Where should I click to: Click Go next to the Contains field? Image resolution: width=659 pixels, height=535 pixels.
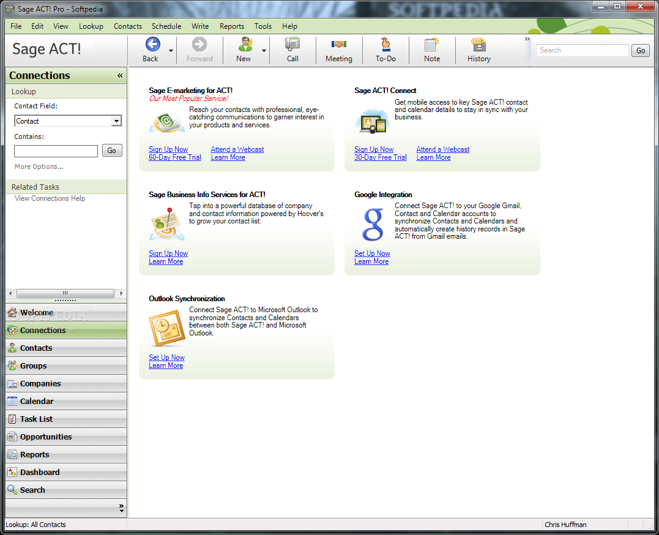point(112,151)
